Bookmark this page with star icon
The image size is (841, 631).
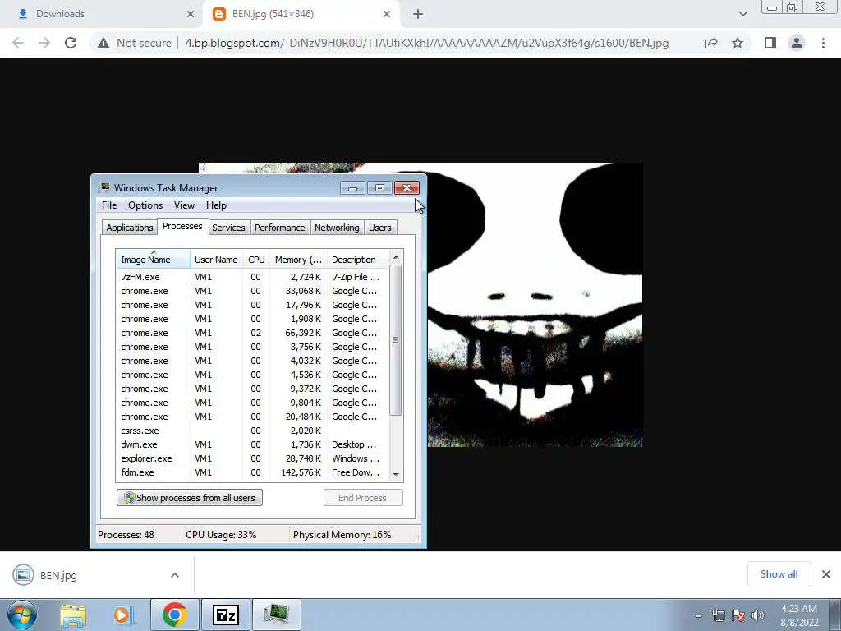click(738, 43)
